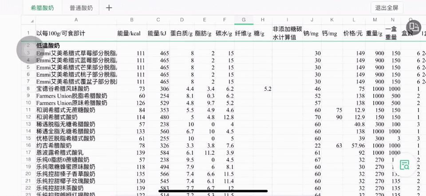Click the 能量/kcal header cell
This screenshot has width=426, height=196.
coord(132,33)
